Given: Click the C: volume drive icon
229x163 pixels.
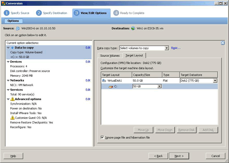Looking at the screenshot, I should (111, 87).
